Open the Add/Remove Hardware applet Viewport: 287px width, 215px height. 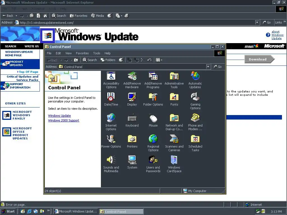[132, 80]
